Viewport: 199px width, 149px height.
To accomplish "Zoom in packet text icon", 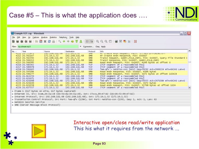I will click(x=98, y=41).
